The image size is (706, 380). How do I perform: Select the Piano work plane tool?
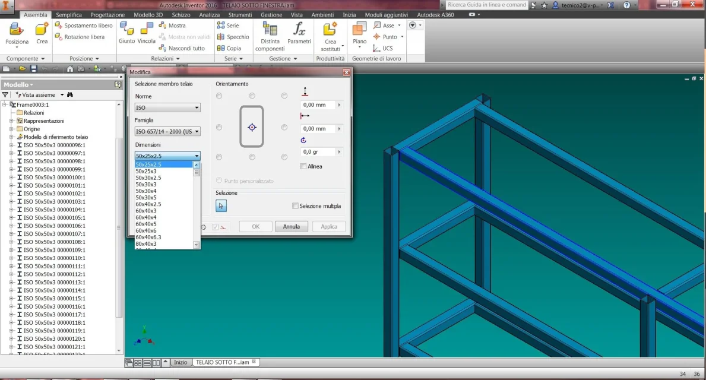[359, 34]
